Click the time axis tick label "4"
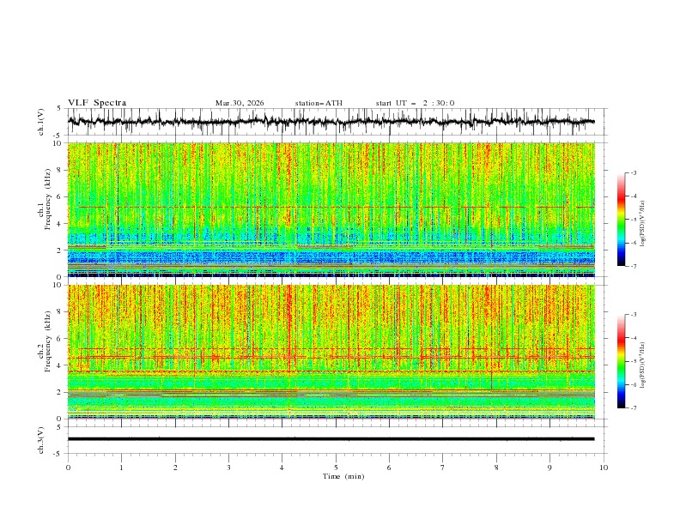The width and height of the screenshot is (680, 525). pyautogui.click(x=282, y=468)
